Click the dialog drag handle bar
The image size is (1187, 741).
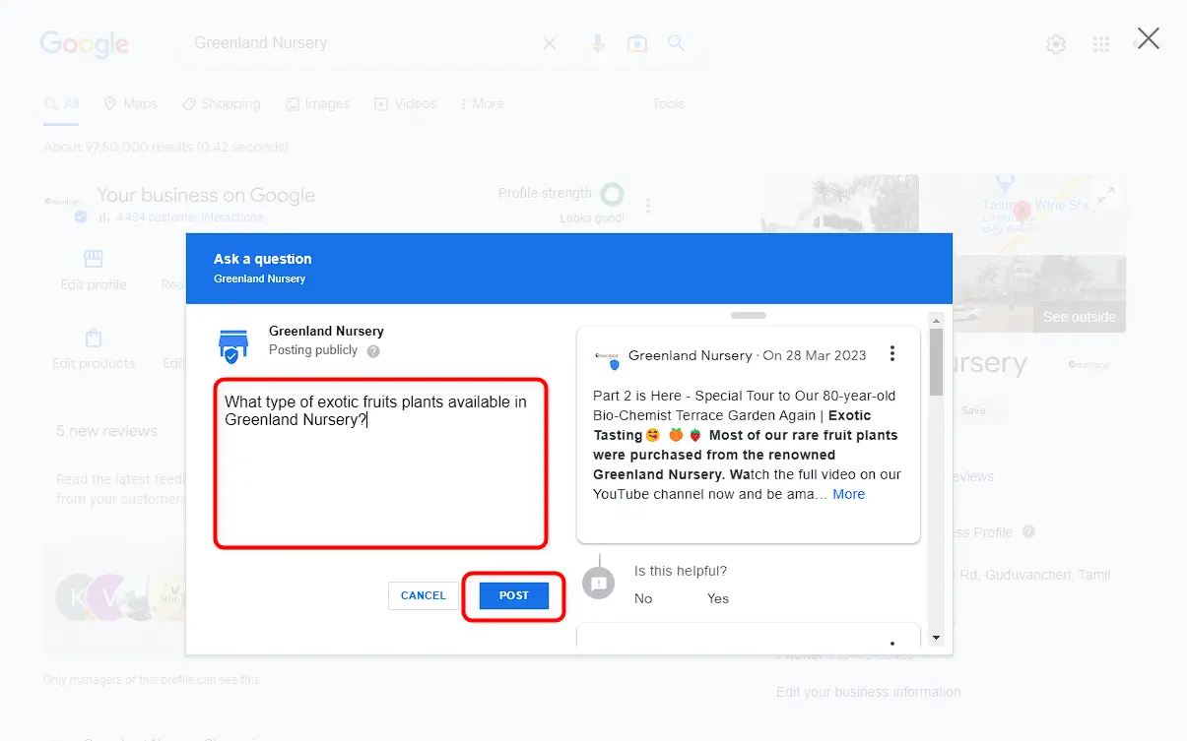749,315
